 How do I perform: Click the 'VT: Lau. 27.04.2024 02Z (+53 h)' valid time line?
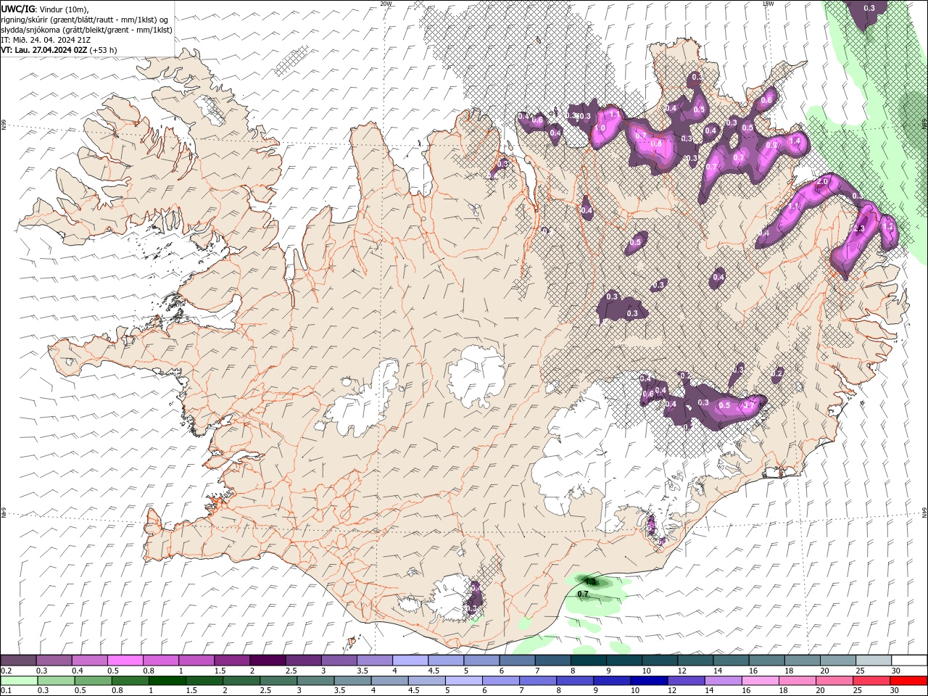click(x=59, y=50)
